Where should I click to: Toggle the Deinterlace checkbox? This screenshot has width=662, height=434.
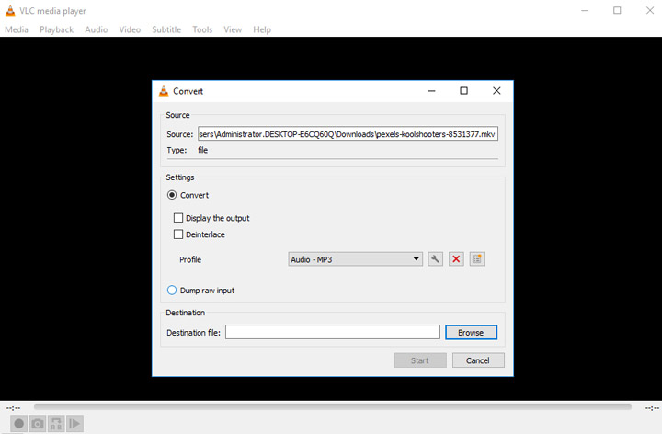tap(178, 234)
